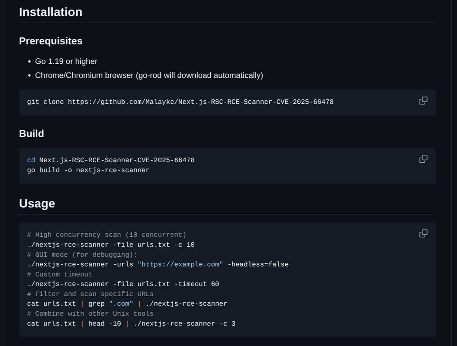Click the 'Filter and scan specific URLs' comment
457x346 pixels.
[x=90, y=294]
